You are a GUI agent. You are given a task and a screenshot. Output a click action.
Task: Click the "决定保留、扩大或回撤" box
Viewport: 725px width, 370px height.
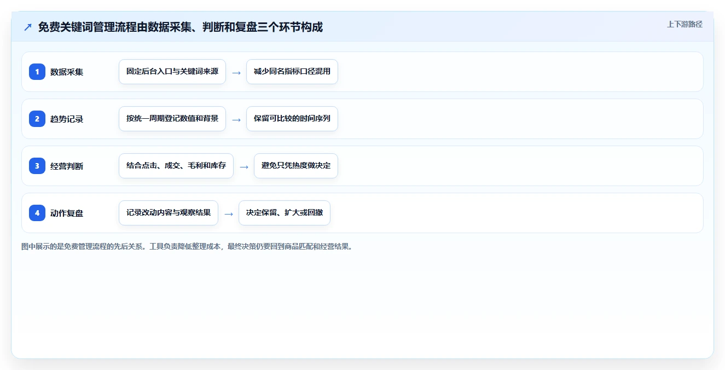[x=285, y=213]
